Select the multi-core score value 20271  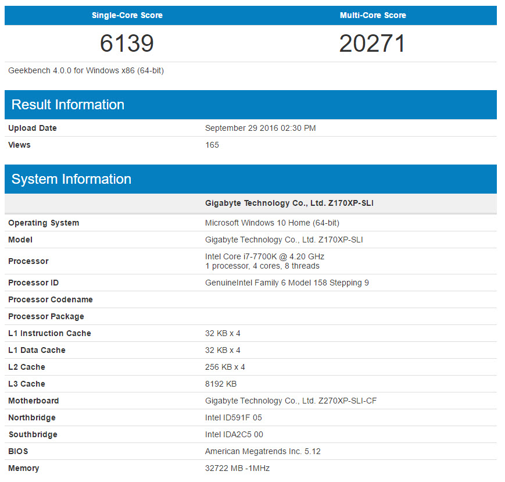pos(373,43)
